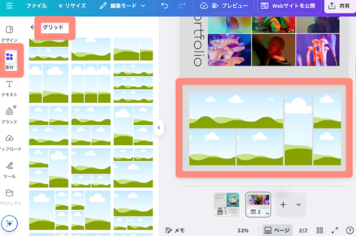Select page 1 thumbnail
This screenshot has height=236, width=356.
coord(227,204)
